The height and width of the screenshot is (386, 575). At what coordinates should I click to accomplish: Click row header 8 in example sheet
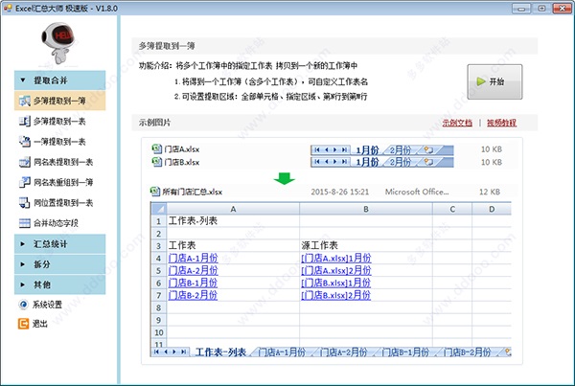[x=159, y=307]
